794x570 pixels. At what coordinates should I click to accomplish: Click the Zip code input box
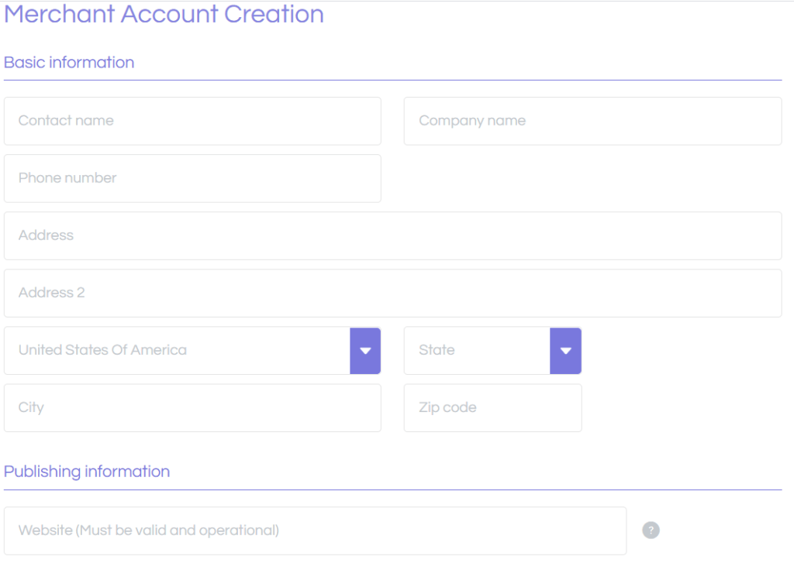(492, 407)
